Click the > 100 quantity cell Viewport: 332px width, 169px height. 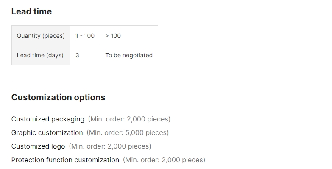pos(129,35)
